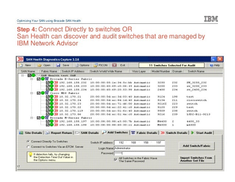
Task: Select switch name LSD2-B11-9213
Action: (198, 114)
